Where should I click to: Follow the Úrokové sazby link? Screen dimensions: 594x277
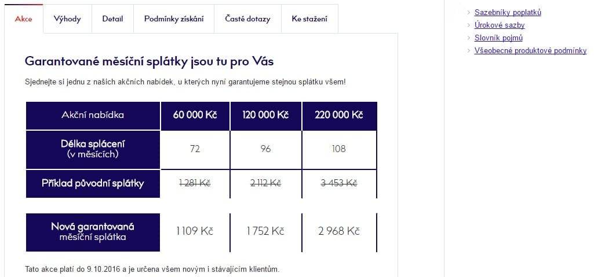(x=500, y=25)
